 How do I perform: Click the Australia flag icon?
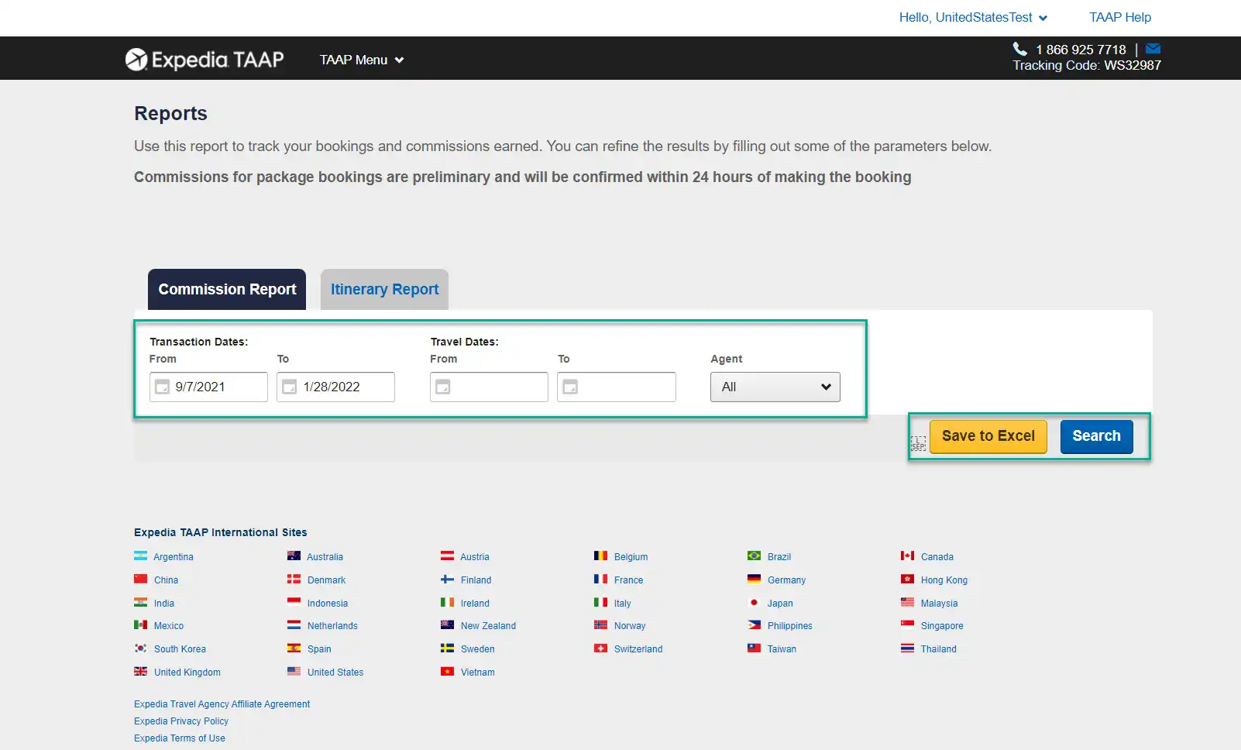294,556
